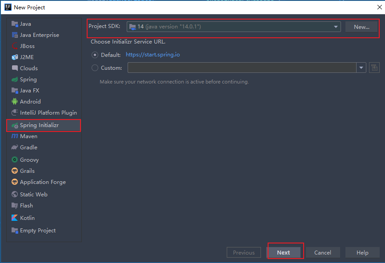Expand the Custom URL dropdown arrow

point(361,68)
